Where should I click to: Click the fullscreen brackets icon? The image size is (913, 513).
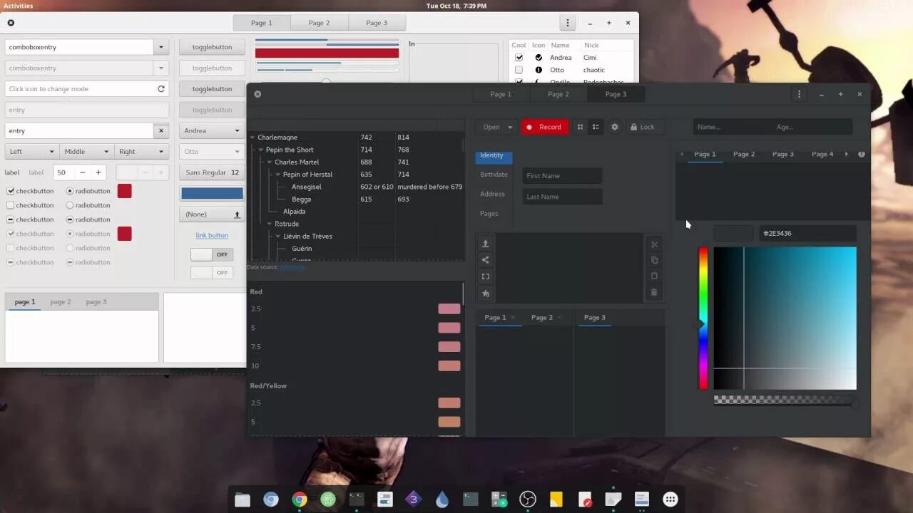486,276
